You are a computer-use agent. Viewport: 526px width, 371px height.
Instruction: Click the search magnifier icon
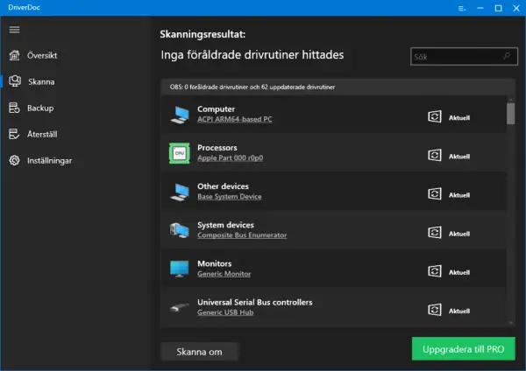507,56
